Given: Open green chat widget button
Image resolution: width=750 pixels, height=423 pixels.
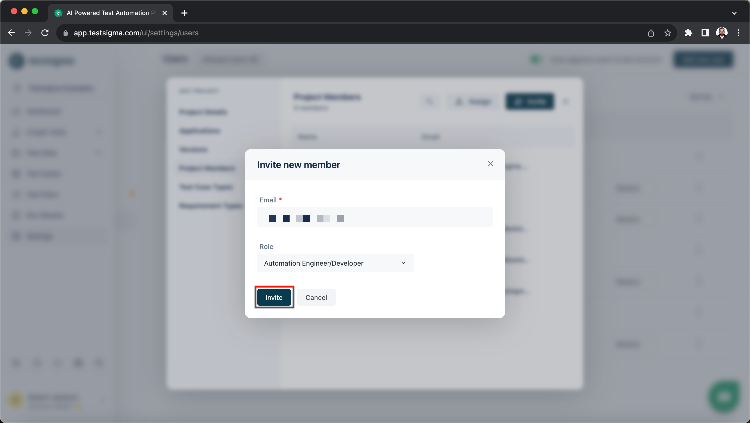Looking at the screenshot, I should [x=724, y=396].
